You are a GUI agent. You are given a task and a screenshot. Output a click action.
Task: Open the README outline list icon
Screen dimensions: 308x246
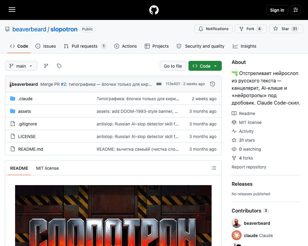214,168
